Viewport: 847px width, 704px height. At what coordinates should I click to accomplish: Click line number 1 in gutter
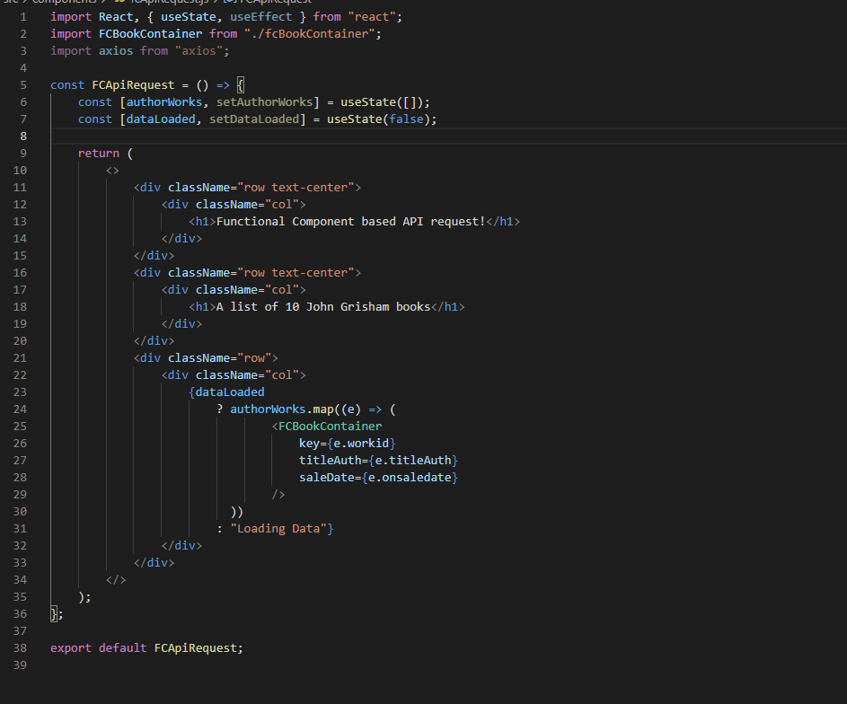pyautogui.click(x=23, y=17)
